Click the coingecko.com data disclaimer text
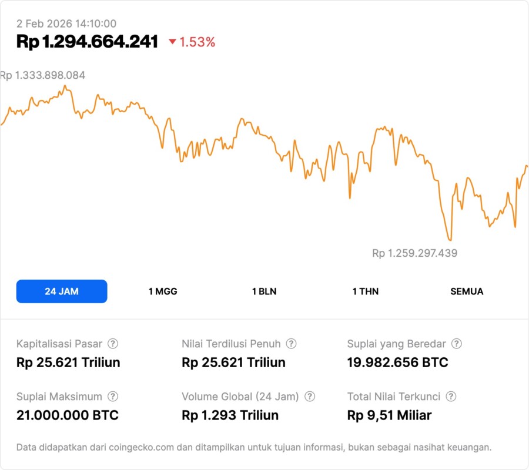This screenshot has width=529, height=470. pyautogui.click(x=254, y=447)
